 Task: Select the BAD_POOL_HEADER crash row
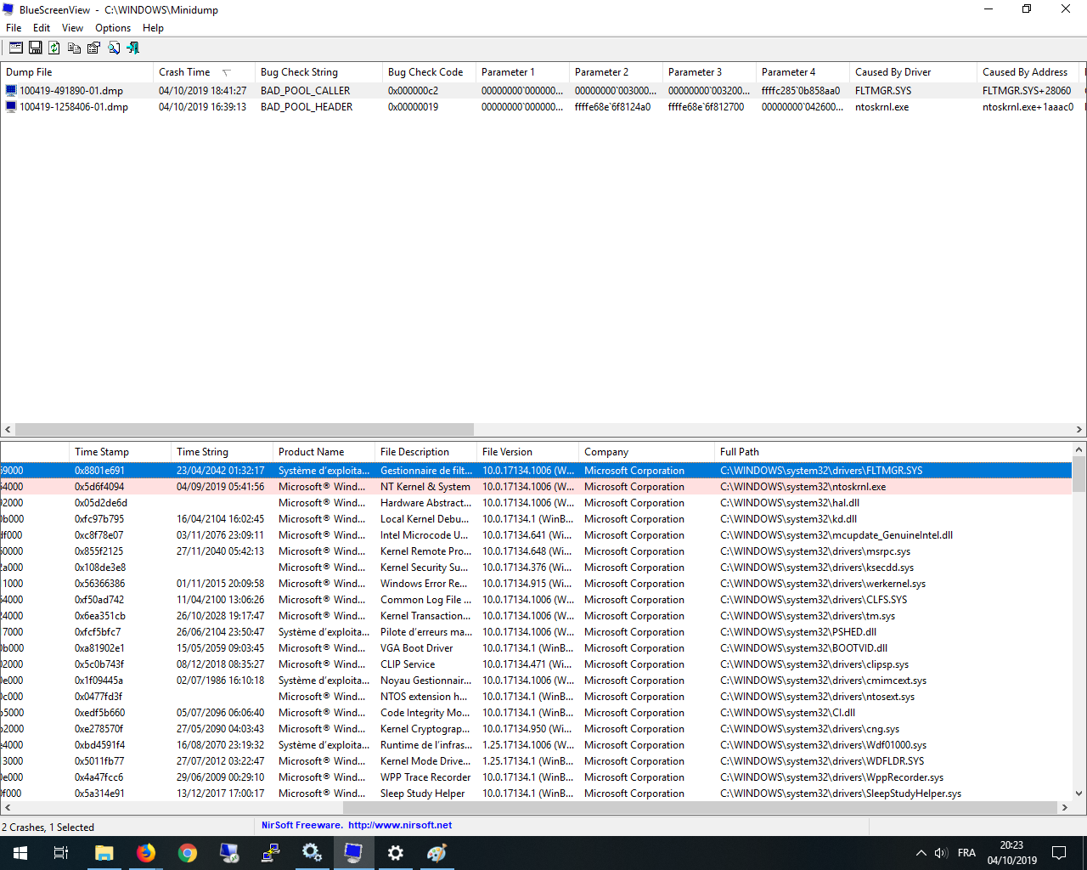pos(543,107)
